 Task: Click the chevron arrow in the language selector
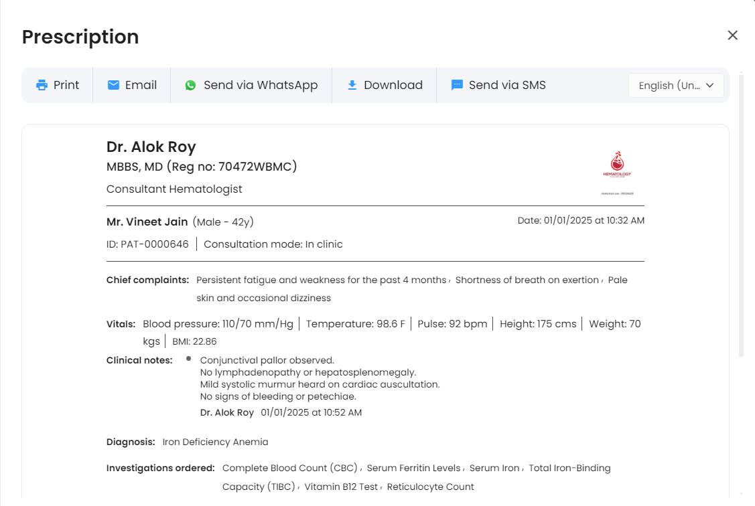[x=710, y=85]
